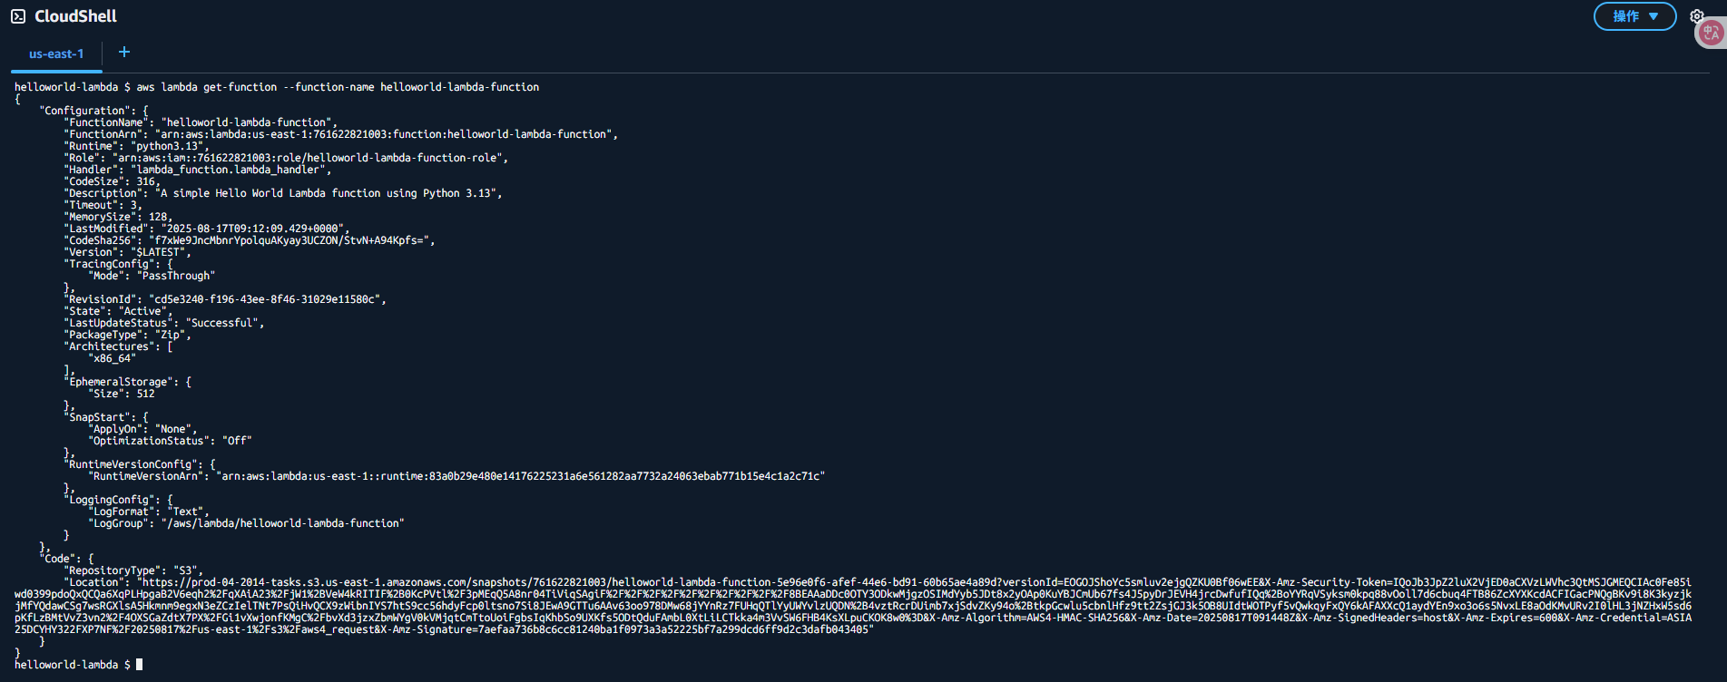Screen dimensions: 1727x682
Task: Click the "Architectures": [ line
Action: click(119, 346)
